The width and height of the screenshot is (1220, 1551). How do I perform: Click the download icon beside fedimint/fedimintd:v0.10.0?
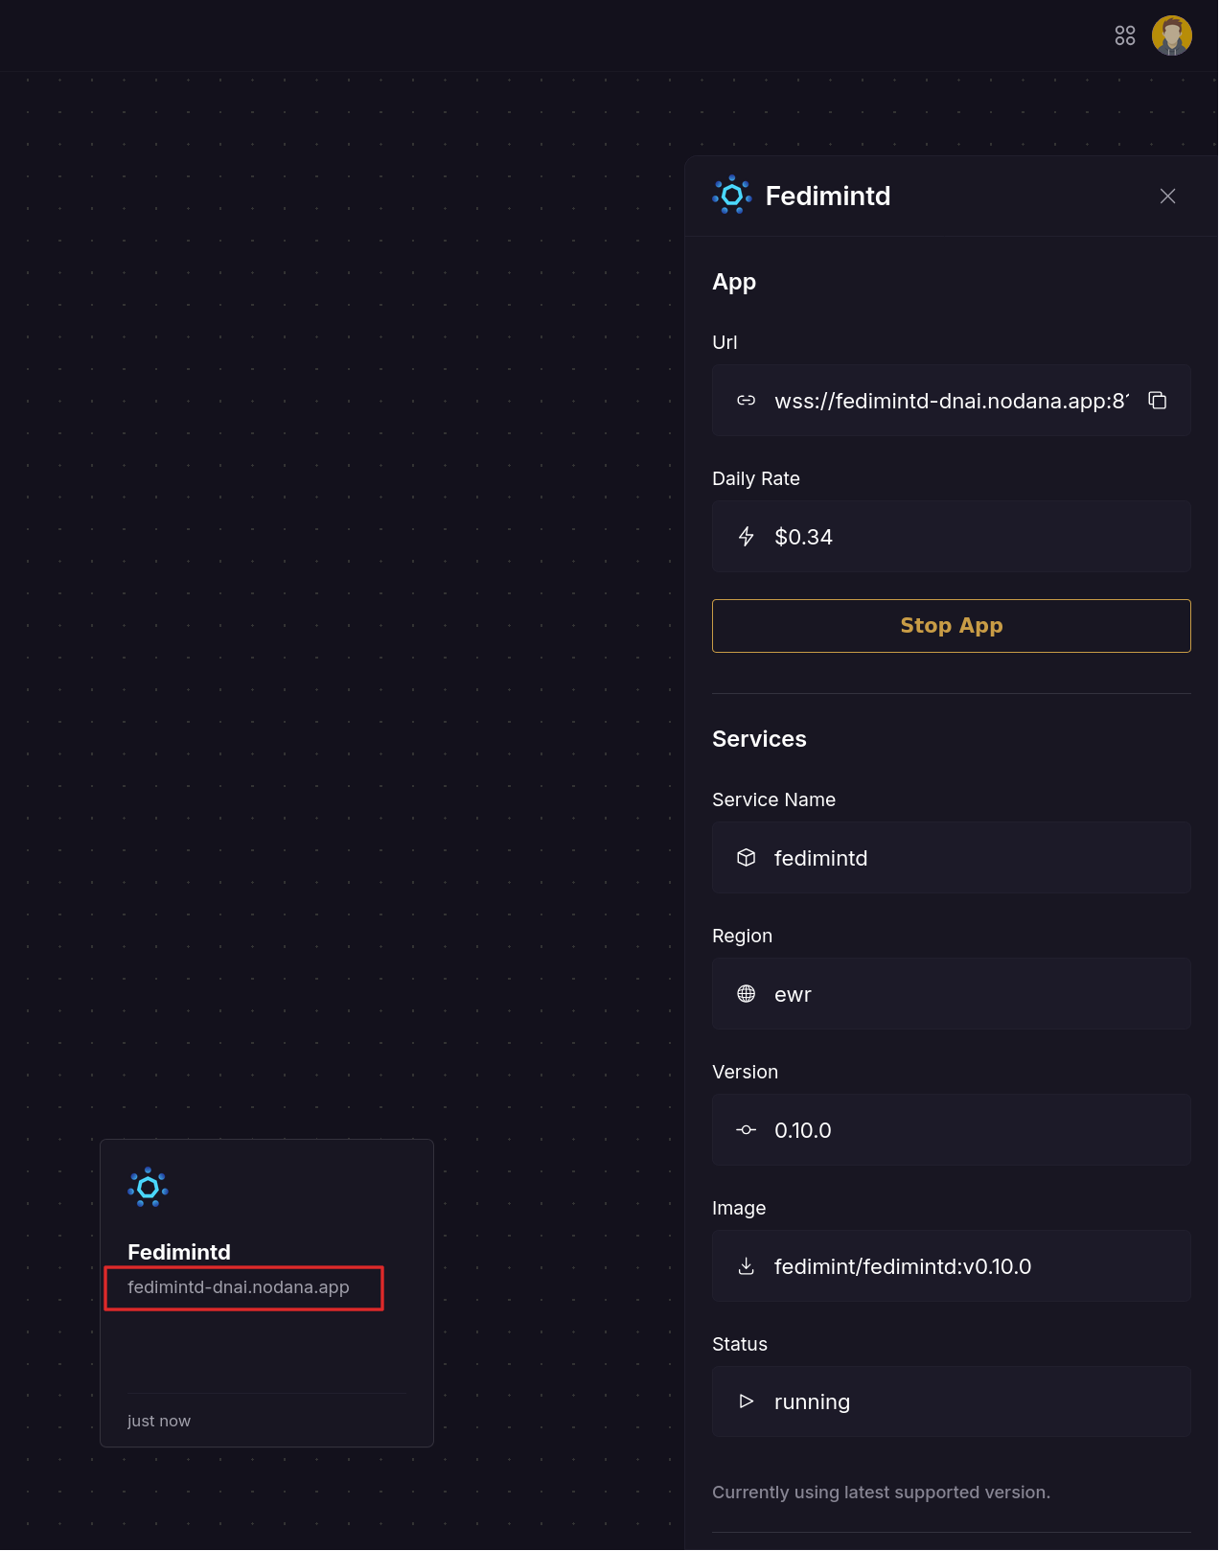pos(746,1266)
